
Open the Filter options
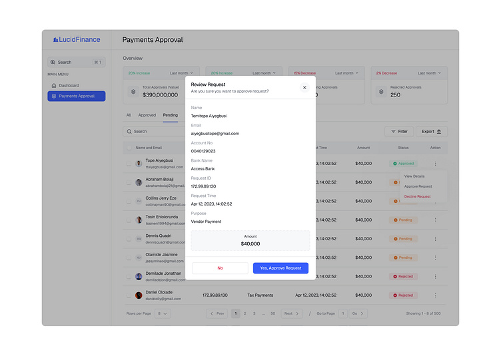[x=399, y=132]
